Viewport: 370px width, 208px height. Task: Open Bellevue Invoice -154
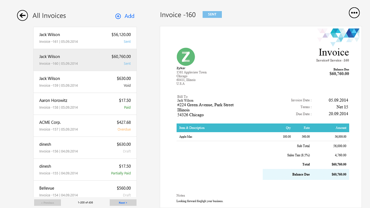[x=85, y=191]
